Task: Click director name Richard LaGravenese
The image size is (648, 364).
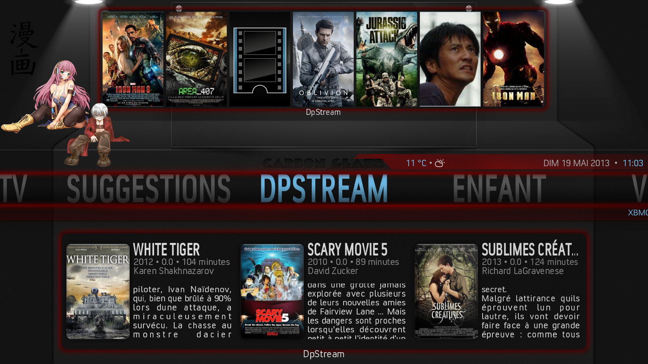Action: (522, 271)
